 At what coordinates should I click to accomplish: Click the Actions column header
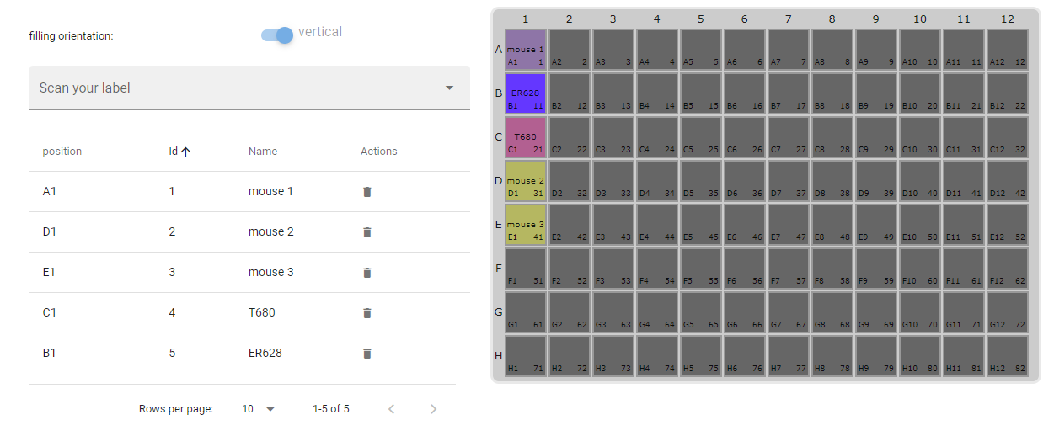379,152
